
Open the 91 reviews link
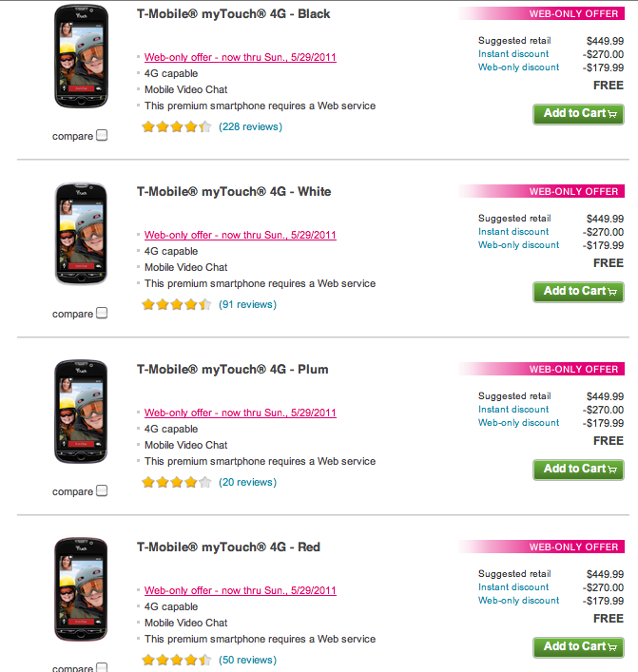247,305
